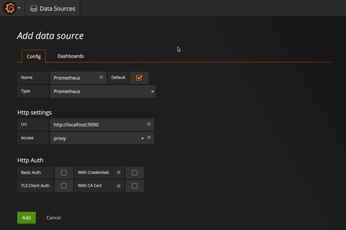Uncheck the Default checkbox
The height and width of the screenshot is (230, 346).
click(x=139, y=78)
